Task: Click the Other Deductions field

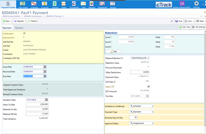Action: coord(140,72)
